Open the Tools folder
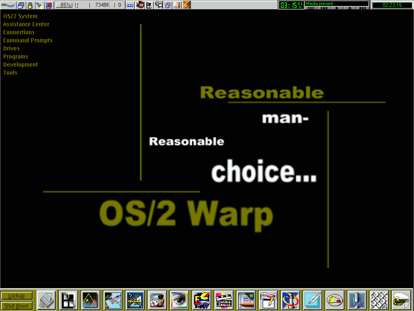 click(10, 73)
